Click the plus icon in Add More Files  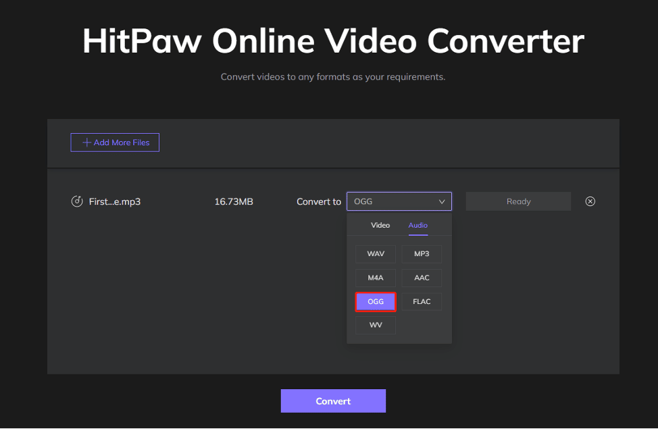(86, 143)
